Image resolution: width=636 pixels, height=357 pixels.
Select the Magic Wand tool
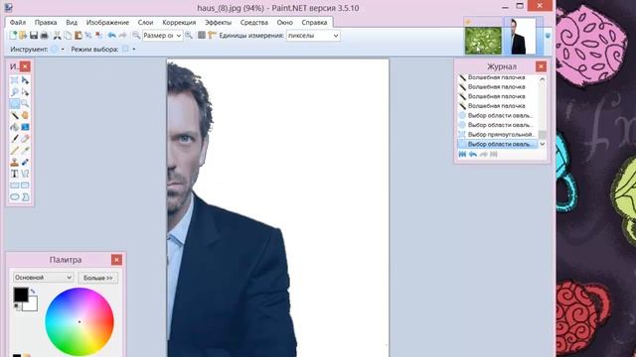click(15, 115)
